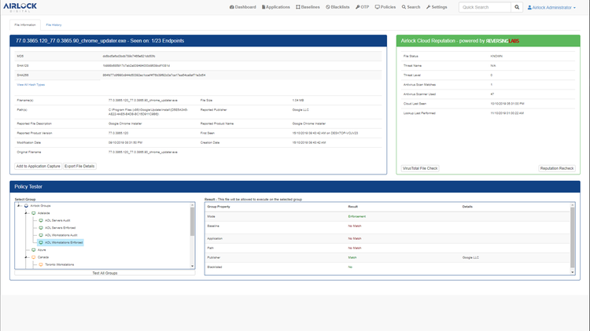Click the Add to Application Capture button
This screenshot has width=590, height=331.
tap(38, 166)
